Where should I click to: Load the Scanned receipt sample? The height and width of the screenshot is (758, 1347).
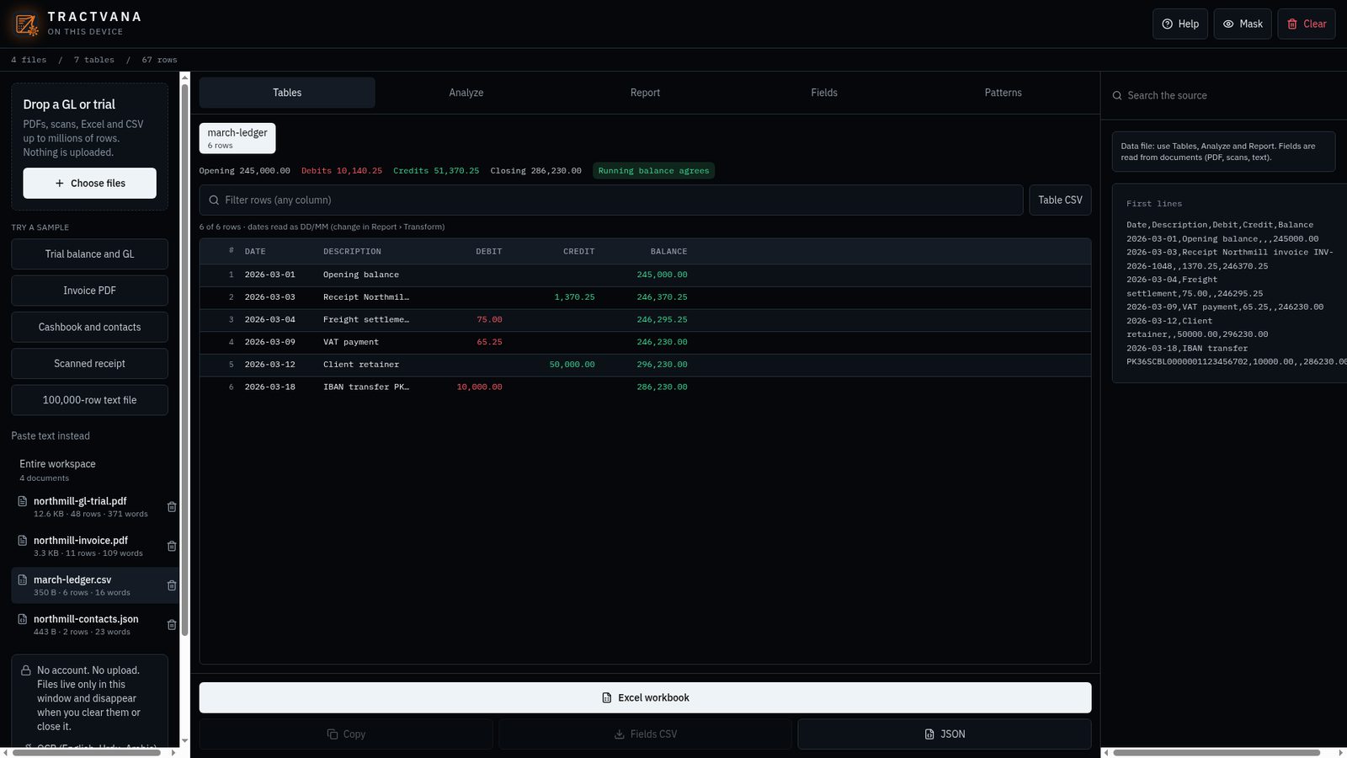(89, 364)
